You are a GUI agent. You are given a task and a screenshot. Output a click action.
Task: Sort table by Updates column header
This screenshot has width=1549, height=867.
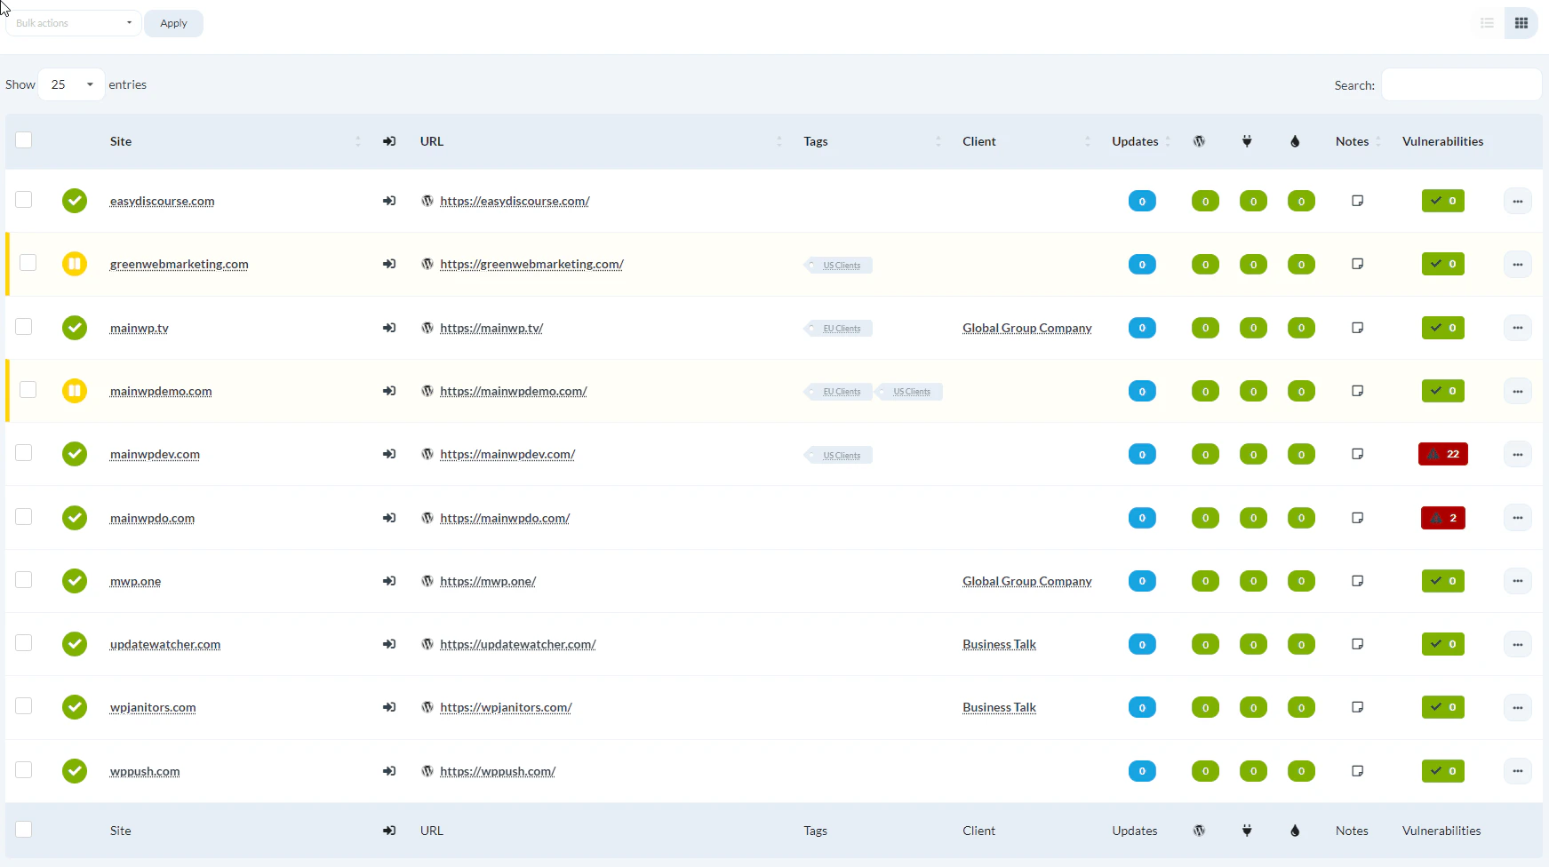click(x=1135, y=141)
